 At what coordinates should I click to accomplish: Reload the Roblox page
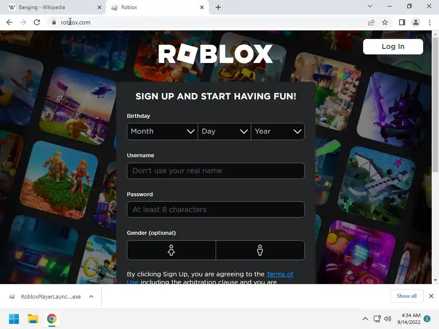[37, 22]
